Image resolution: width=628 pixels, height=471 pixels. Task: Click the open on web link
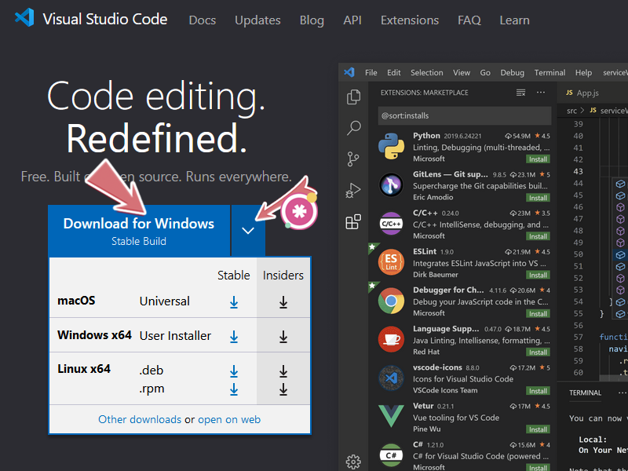coord(229,419)
